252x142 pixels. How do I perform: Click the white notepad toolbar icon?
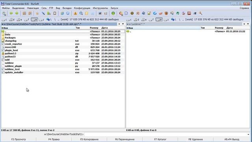(55, 13)
